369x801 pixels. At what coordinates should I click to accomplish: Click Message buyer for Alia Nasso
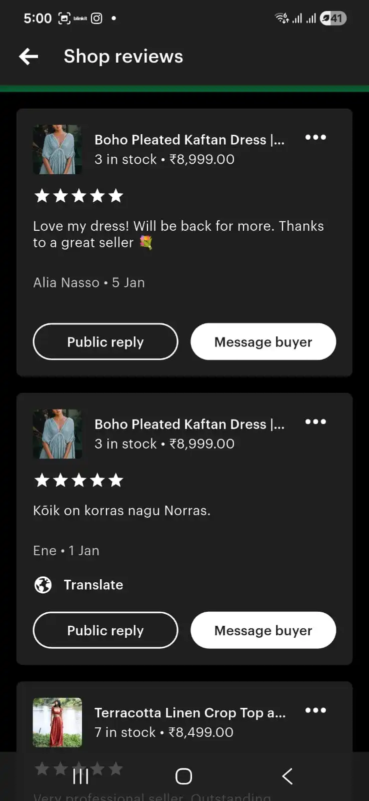click(263, 341)
